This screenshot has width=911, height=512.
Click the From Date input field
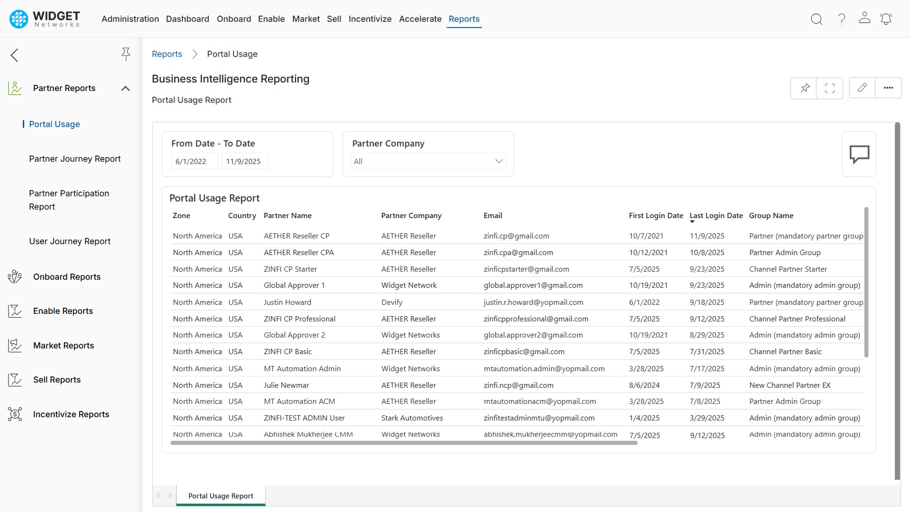click(194, 161)
